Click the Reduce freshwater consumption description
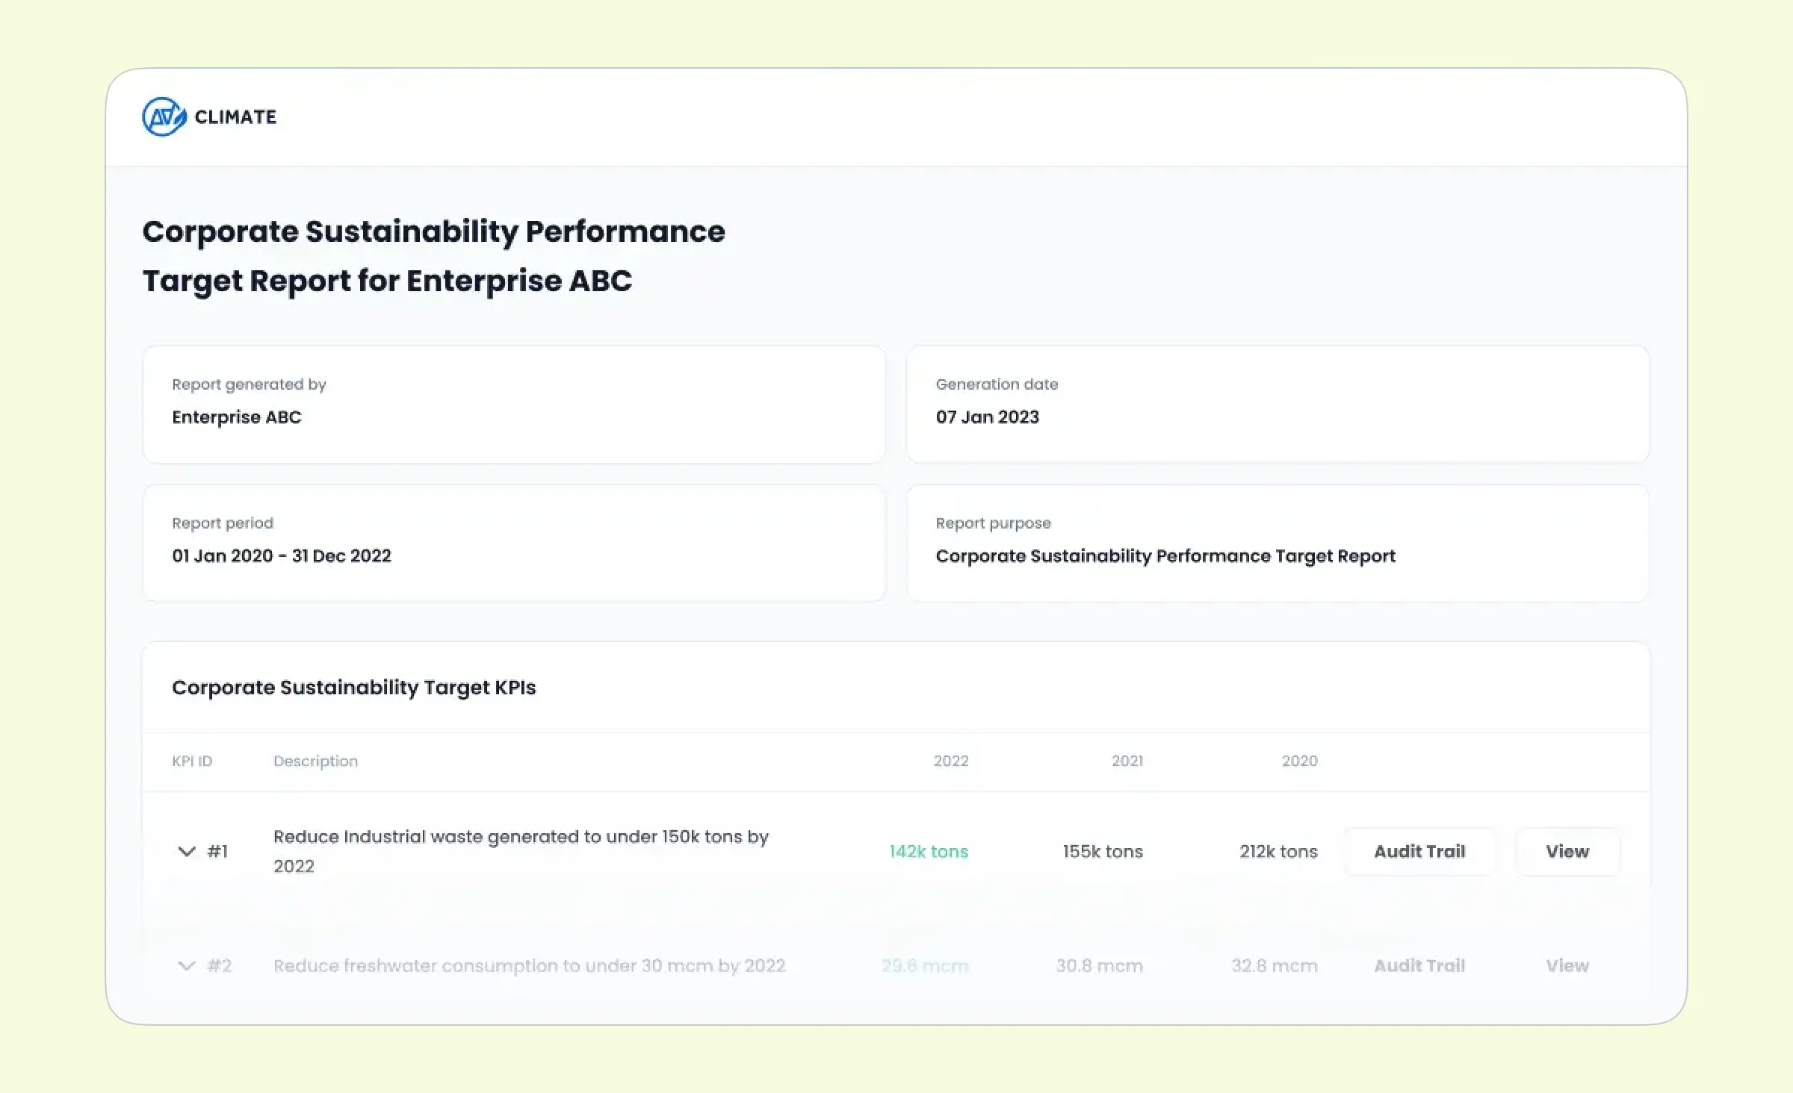Image resolution: width=1793 pixels, height=1093 pixels. pos(529,965)
